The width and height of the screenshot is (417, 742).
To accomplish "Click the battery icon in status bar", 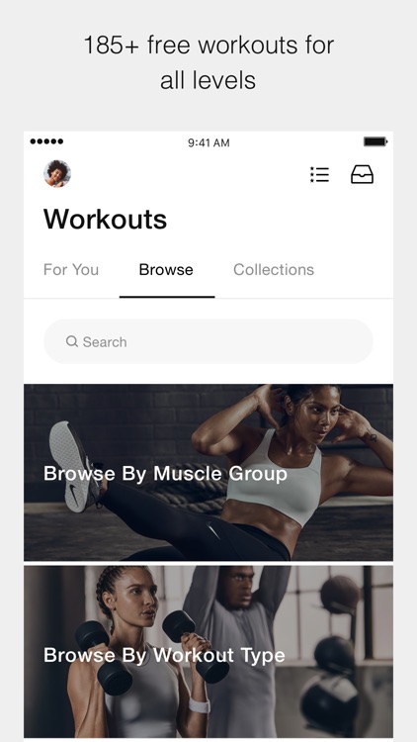I will tap(375, 141).
